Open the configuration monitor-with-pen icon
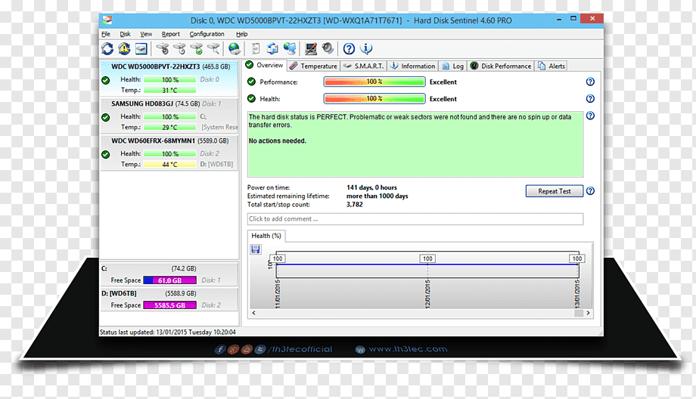 pos(311,49)
